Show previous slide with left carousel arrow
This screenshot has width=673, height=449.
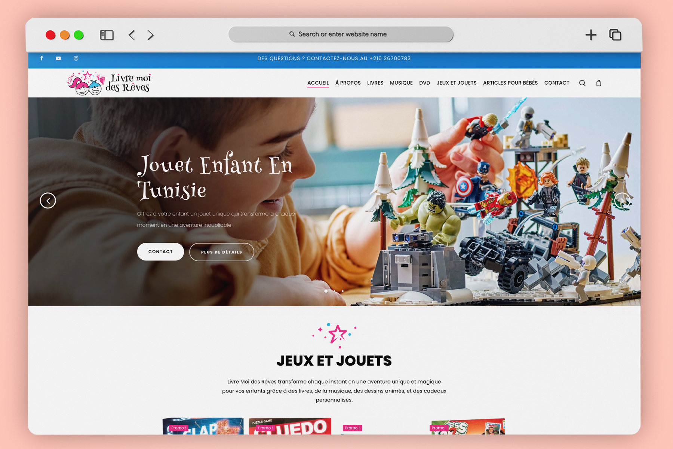click(48, 201)
